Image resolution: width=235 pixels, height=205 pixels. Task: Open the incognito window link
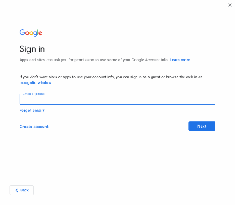35,83
